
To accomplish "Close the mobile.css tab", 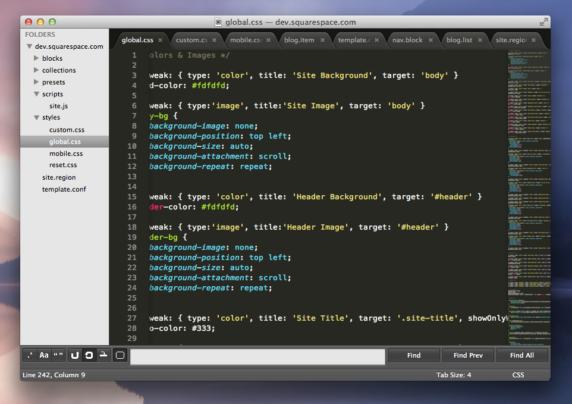I will 269,40.
